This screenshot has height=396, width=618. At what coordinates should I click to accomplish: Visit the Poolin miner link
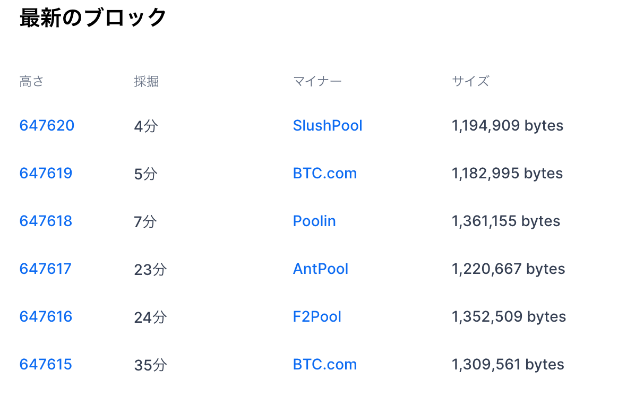(x=314, y=221)
